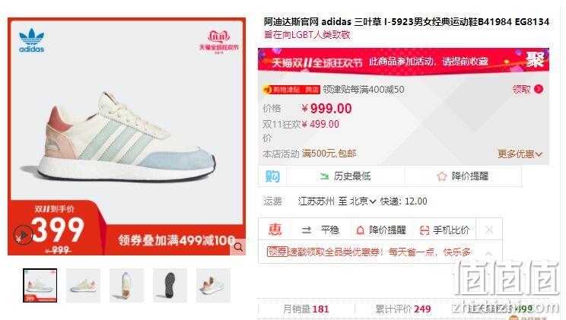Change the delivery destination 北京 dropdown
This screenshot has width=566, height=320.
pyautogui.click(x=363, y=201)
